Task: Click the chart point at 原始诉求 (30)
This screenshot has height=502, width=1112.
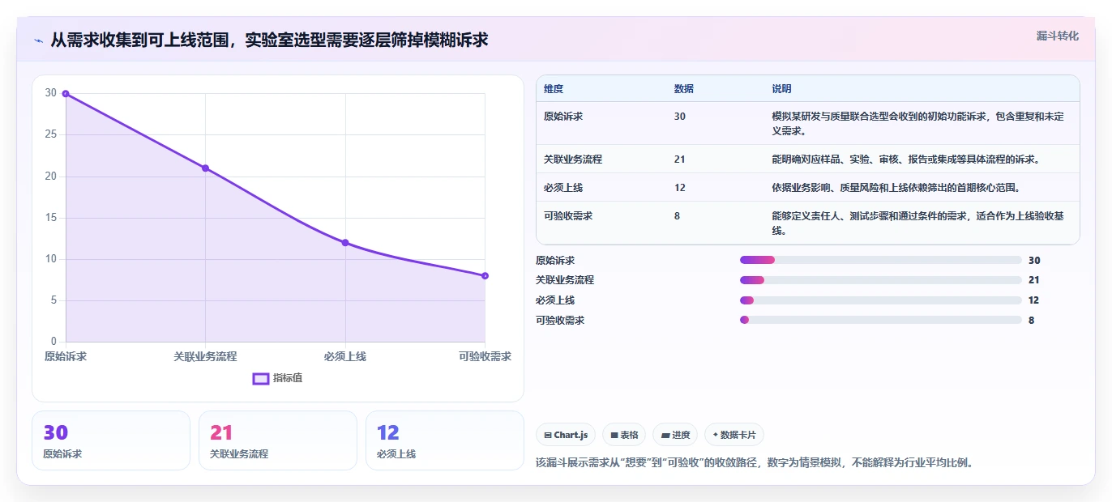Action: click(66, 93)
